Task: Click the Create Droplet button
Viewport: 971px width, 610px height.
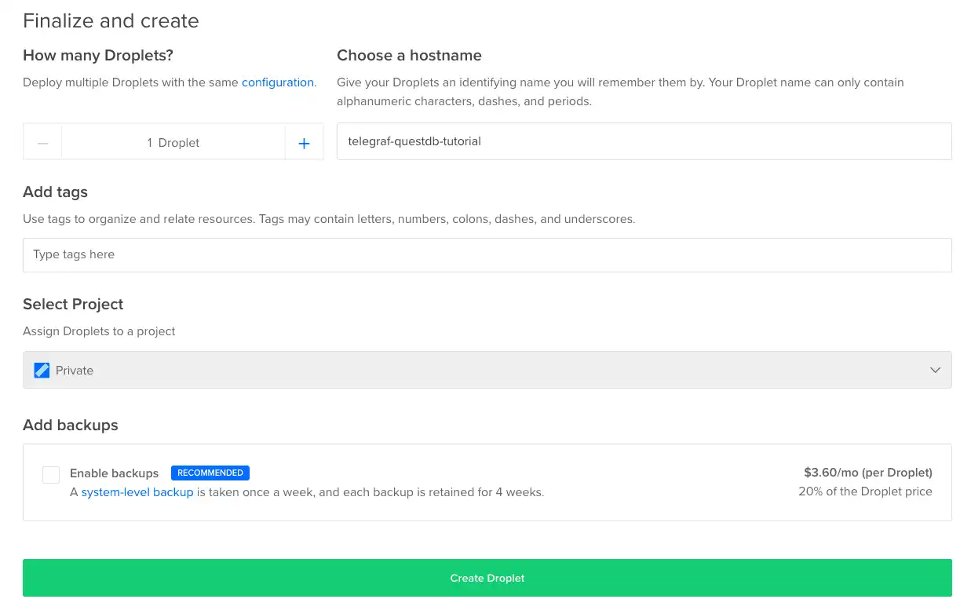Action: [x=487, y=577]
